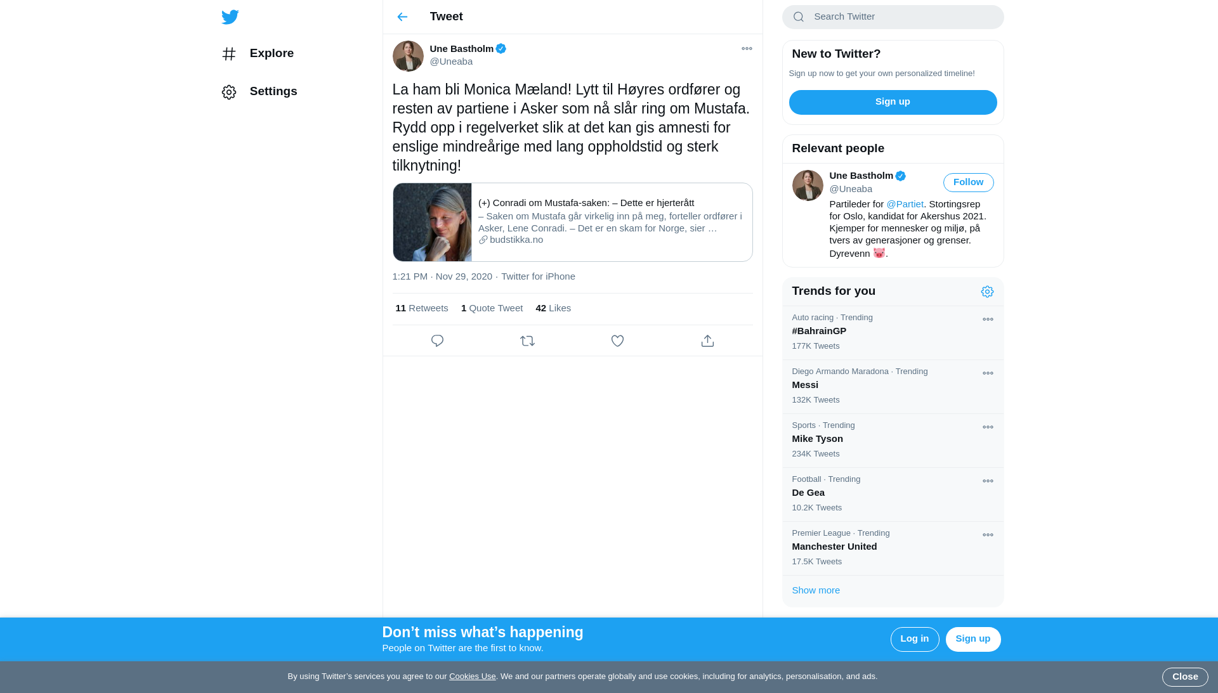
Task: Open more options for Mike Tyson trend
Action: coord(988,427)
